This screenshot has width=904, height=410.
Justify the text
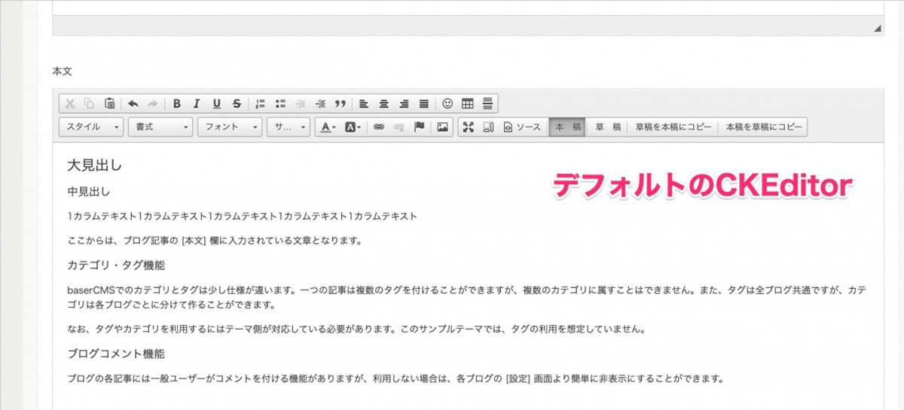point(423,104)
